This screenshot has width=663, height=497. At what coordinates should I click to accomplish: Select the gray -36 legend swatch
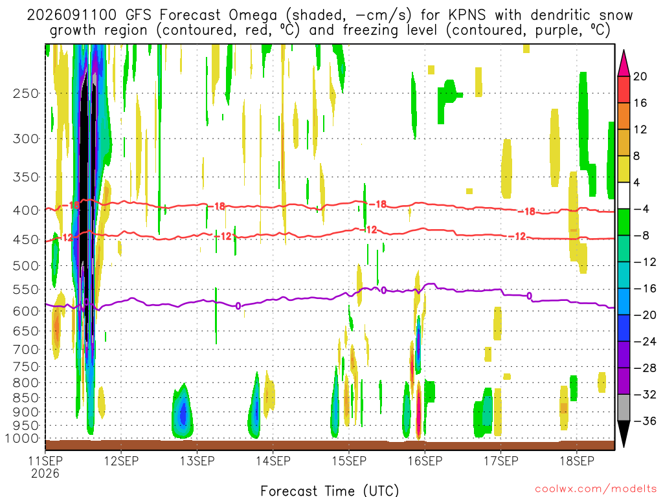(x=624, y=408)
